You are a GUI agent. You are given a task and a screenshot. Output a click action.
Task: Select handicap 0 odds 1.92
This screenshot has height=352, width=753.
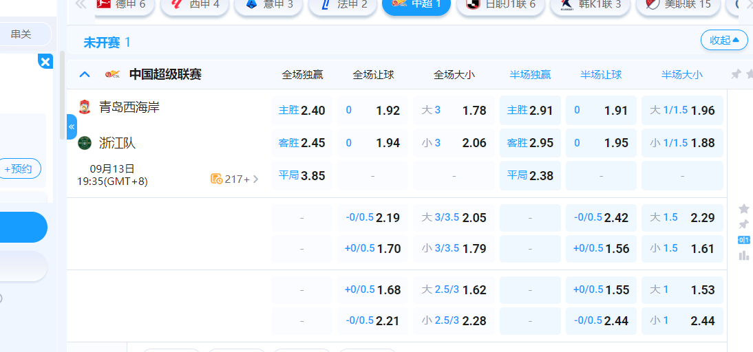pos(372,110)
